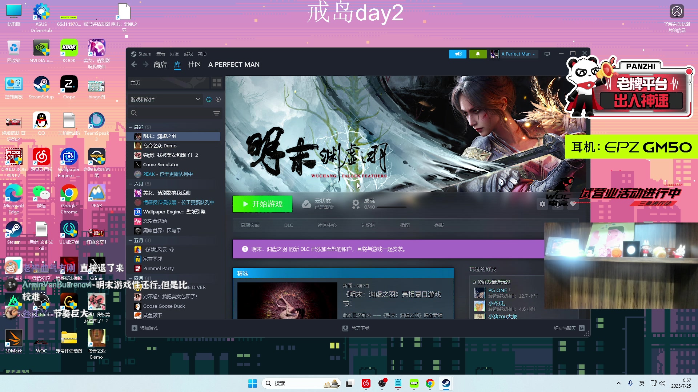Viewport: 698px width, 392px height.
Task: Click the tray microphone icon
Action: [630, 383]
